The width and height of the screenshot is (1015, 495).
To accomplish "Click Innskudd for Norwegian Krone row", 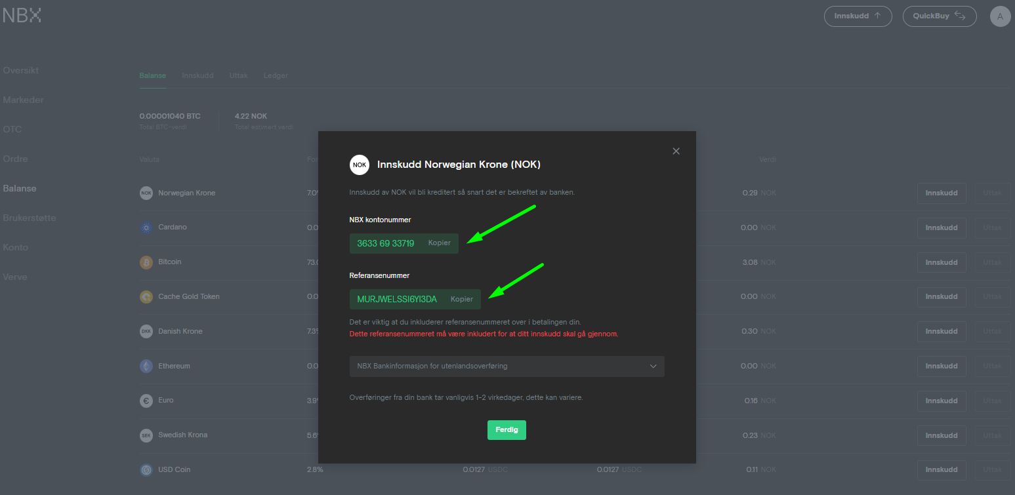I will (x=942, y=193).
